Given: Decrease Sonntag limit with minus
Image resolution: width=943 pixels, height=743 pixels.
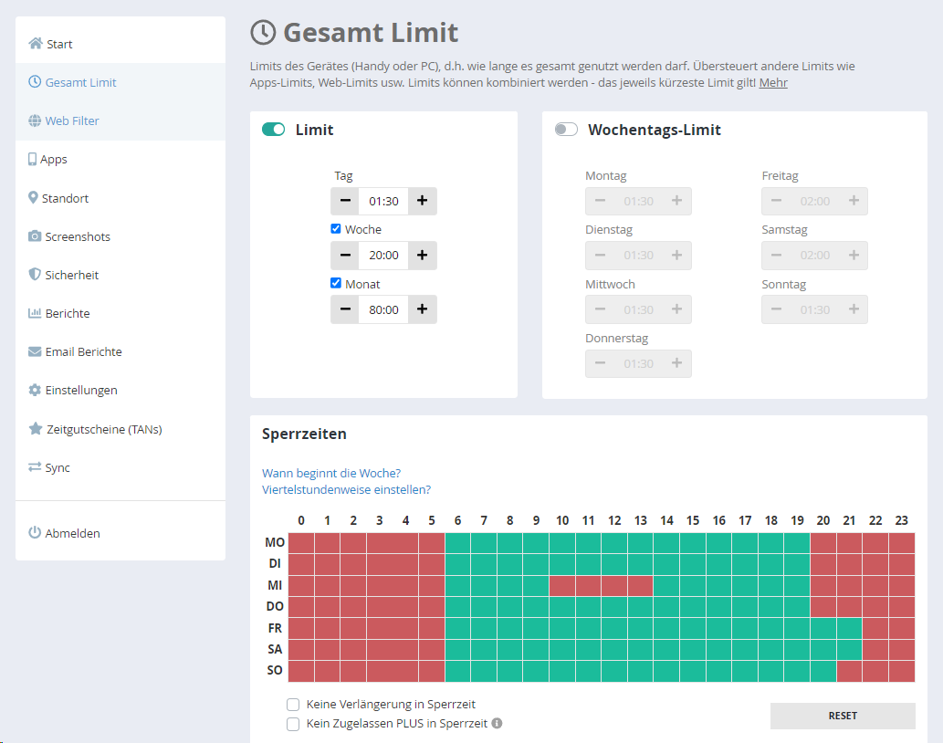Looking at the screenshot, I should pyautogui.click(x=777, y=309).
